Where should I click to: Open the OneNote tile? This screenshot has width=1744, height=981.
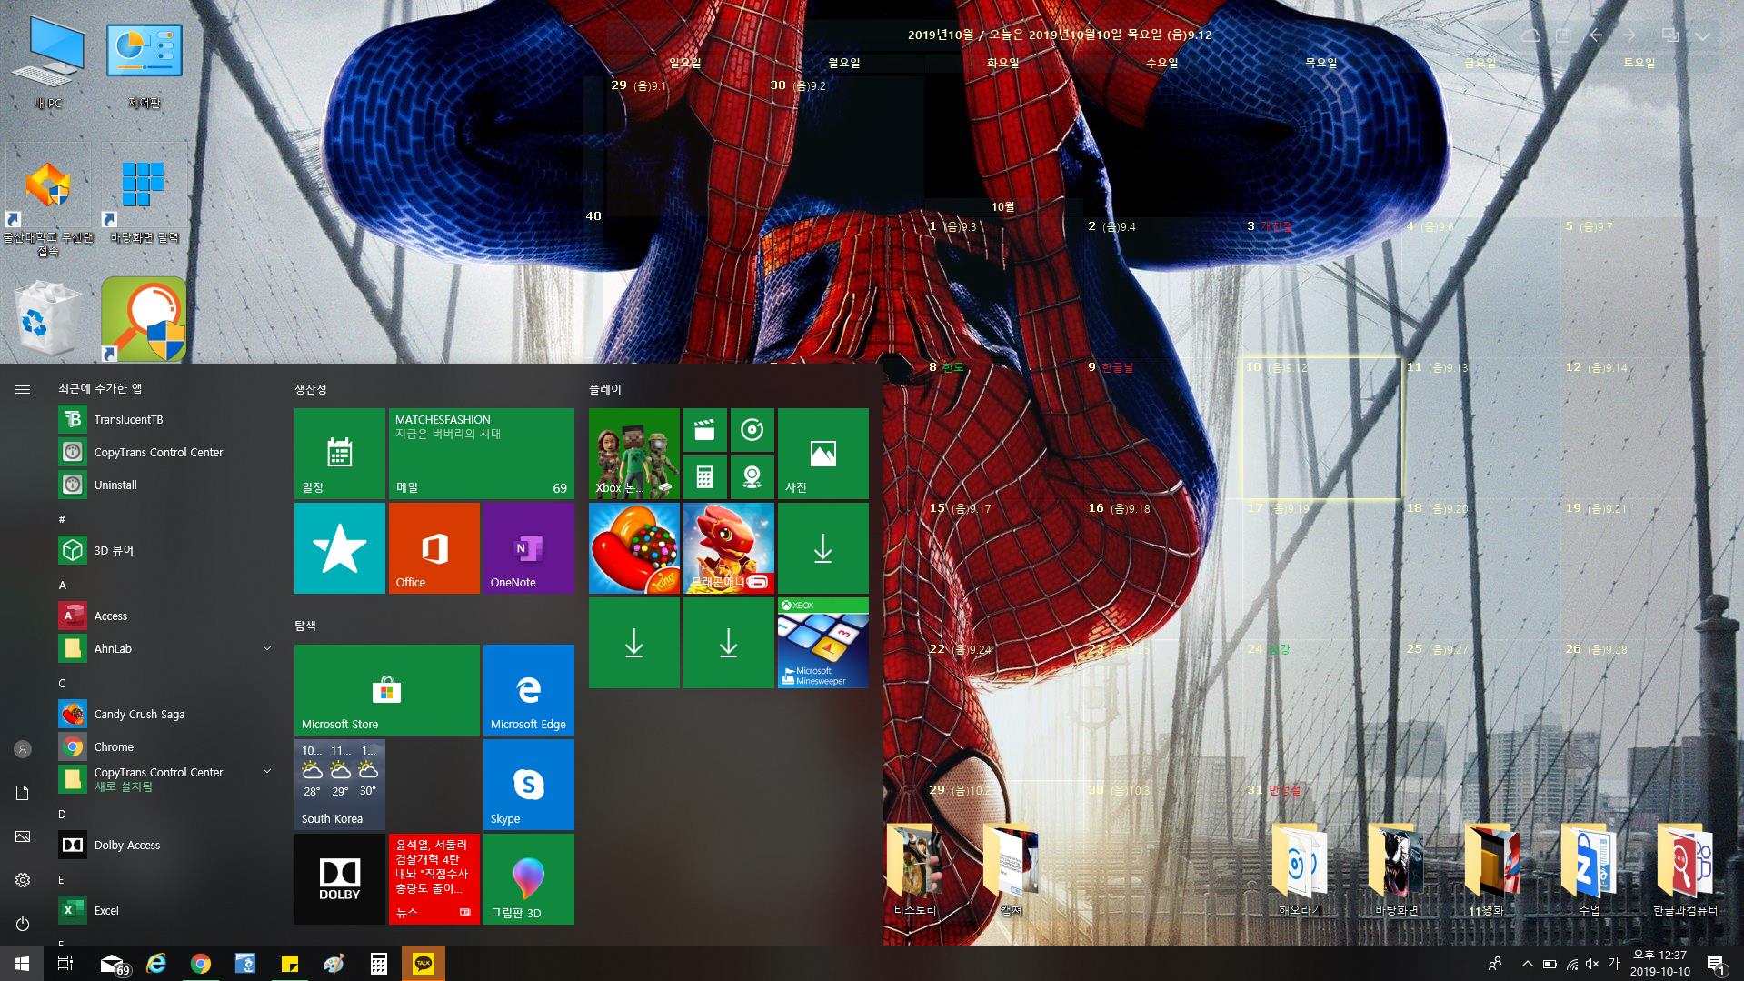529,548
